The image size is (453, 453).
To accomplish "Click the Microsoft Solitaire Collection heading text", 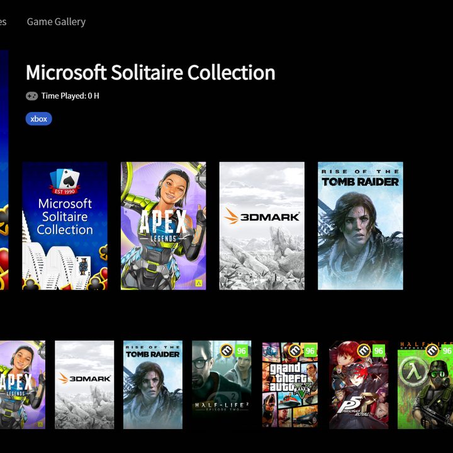I will point(150,72).
